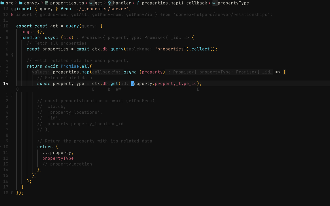Click the 'args' property key

tap(27, 32)
